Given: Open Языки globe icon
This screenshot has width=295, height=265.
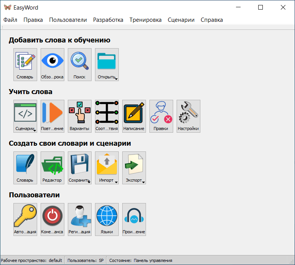Looking at the screenshot, I should coord(107,219).
